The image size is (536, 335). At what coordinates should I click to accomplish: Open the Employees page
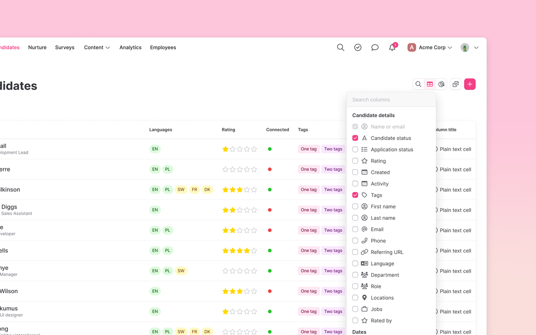point(163,47)
